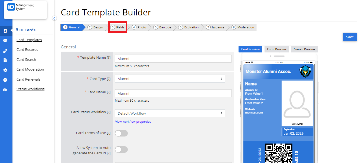Click the Template Name input field
Image resolution: width=362 pixels, height=163 pixels.
pyautogui.click(x=173, y=59)
